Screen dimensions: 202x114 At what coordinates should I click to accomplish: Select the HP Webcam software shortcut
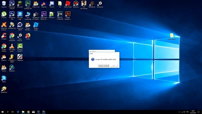click(x=36, y=16)
